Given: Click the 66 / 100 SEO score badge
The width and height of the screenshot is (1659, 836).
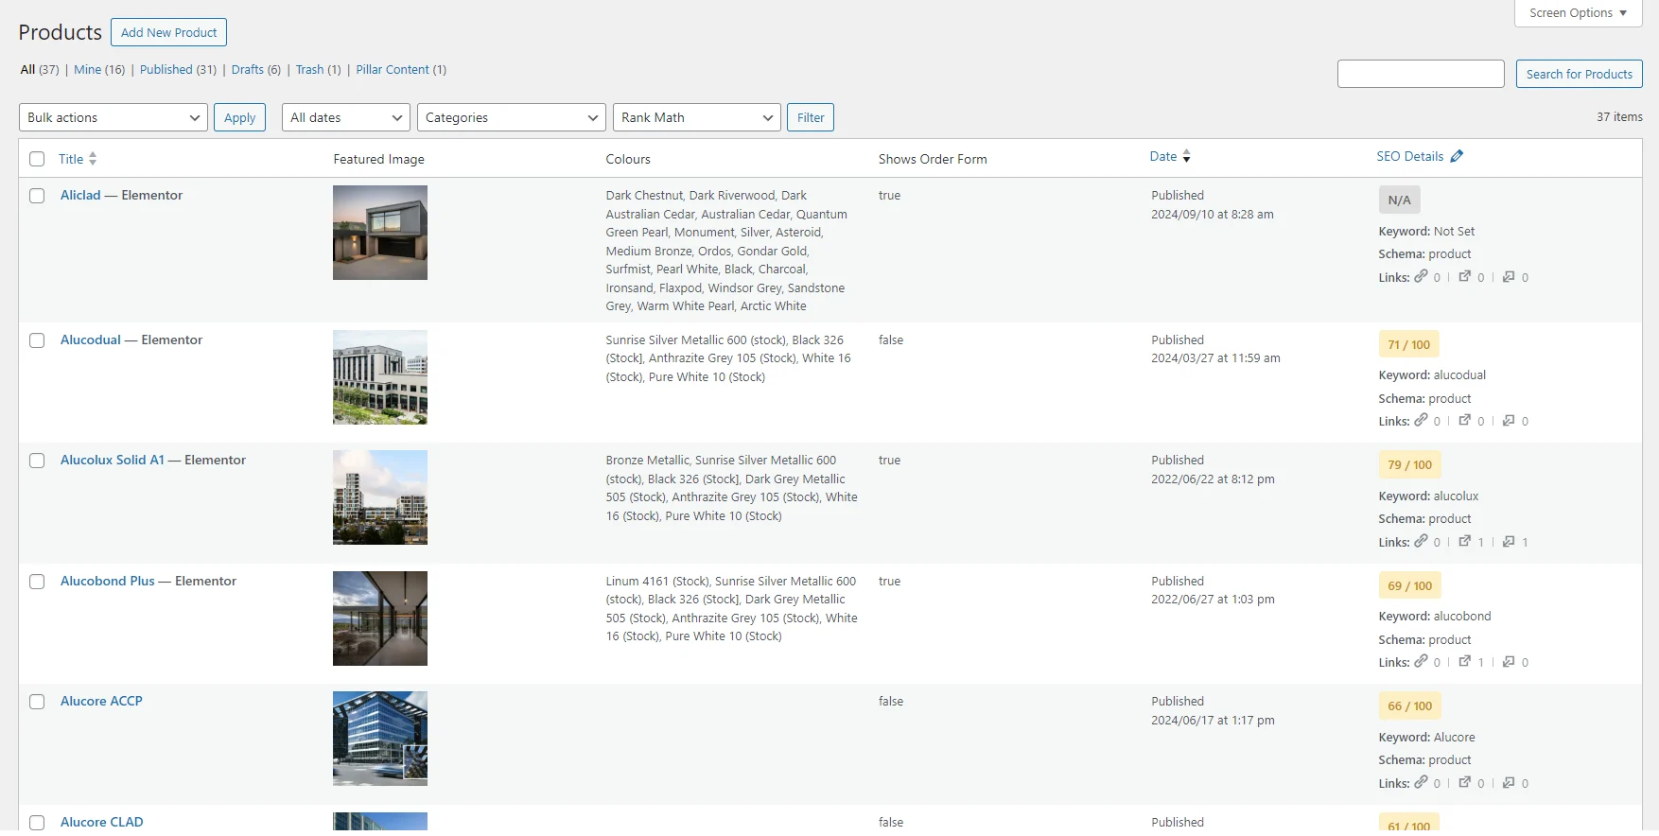Looking at the screenshot, I should (x=1409, y=706).
